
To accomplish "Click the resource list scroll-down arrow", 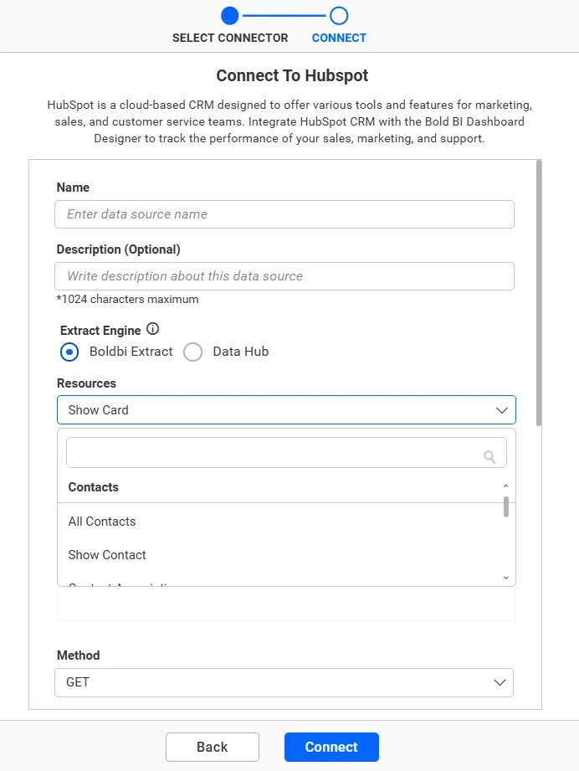I will pos(505,577).
